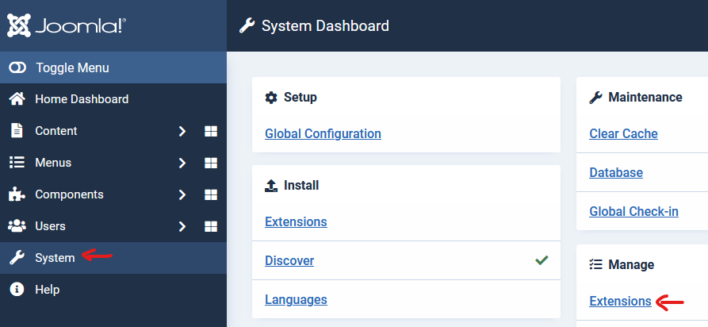708x327 pixels.
Task: Click the wrench icon beside System Dashboard title
Action: (x=247, y=25)
